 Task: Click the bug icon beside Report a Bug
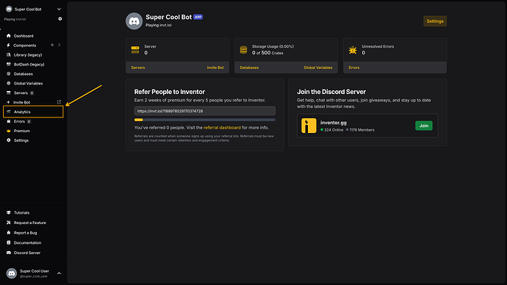point(9,233)
